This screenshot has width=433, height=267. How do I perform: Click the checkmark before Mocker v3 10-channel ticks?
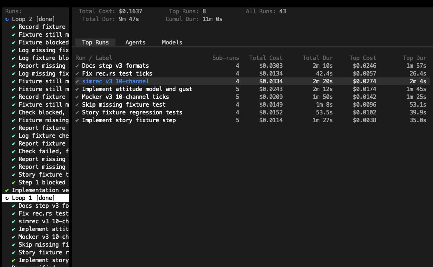[77, 97]
